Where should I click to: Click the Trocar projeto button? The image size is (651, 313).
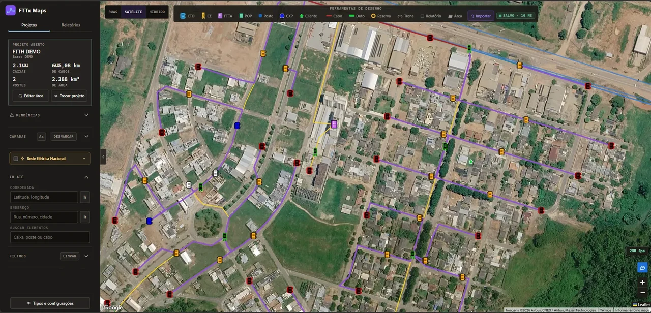tap(69, 96)
